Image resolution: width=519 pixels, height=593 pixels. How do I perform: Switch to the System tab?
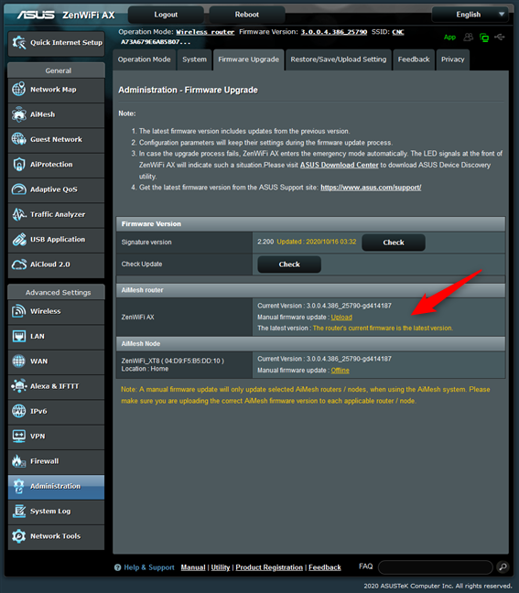(194, 59)
